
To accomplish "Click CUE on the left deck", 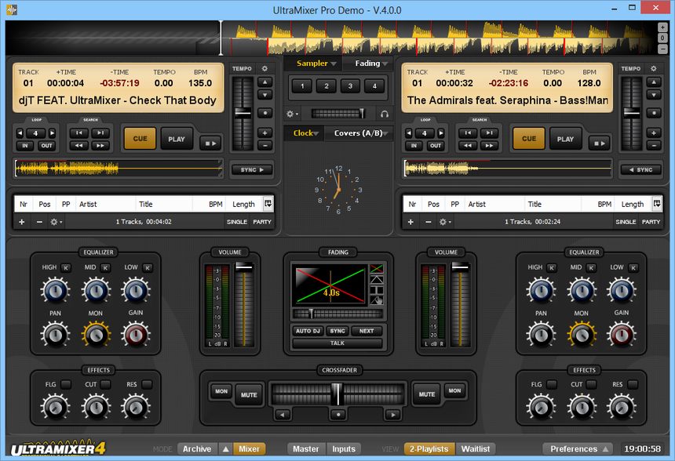I will tap(140, 139).
